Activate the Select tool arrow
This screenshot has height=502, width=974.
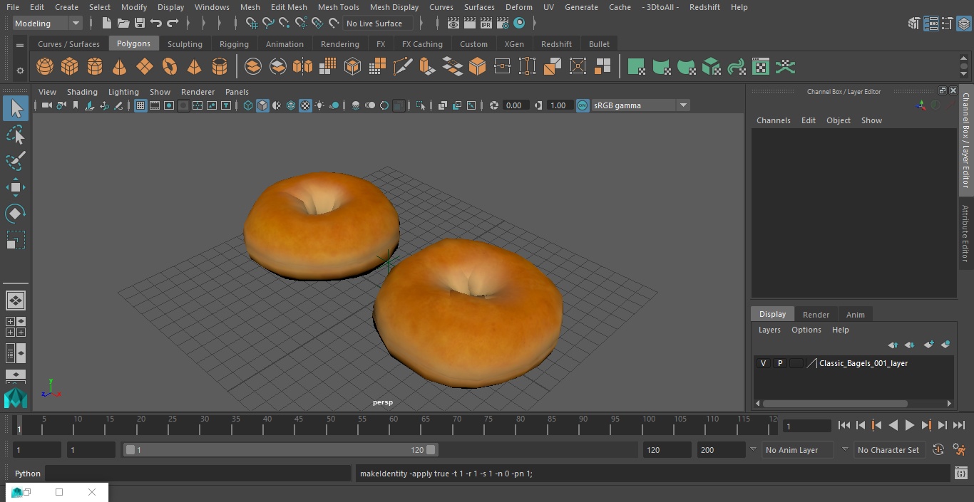(16, 108)
